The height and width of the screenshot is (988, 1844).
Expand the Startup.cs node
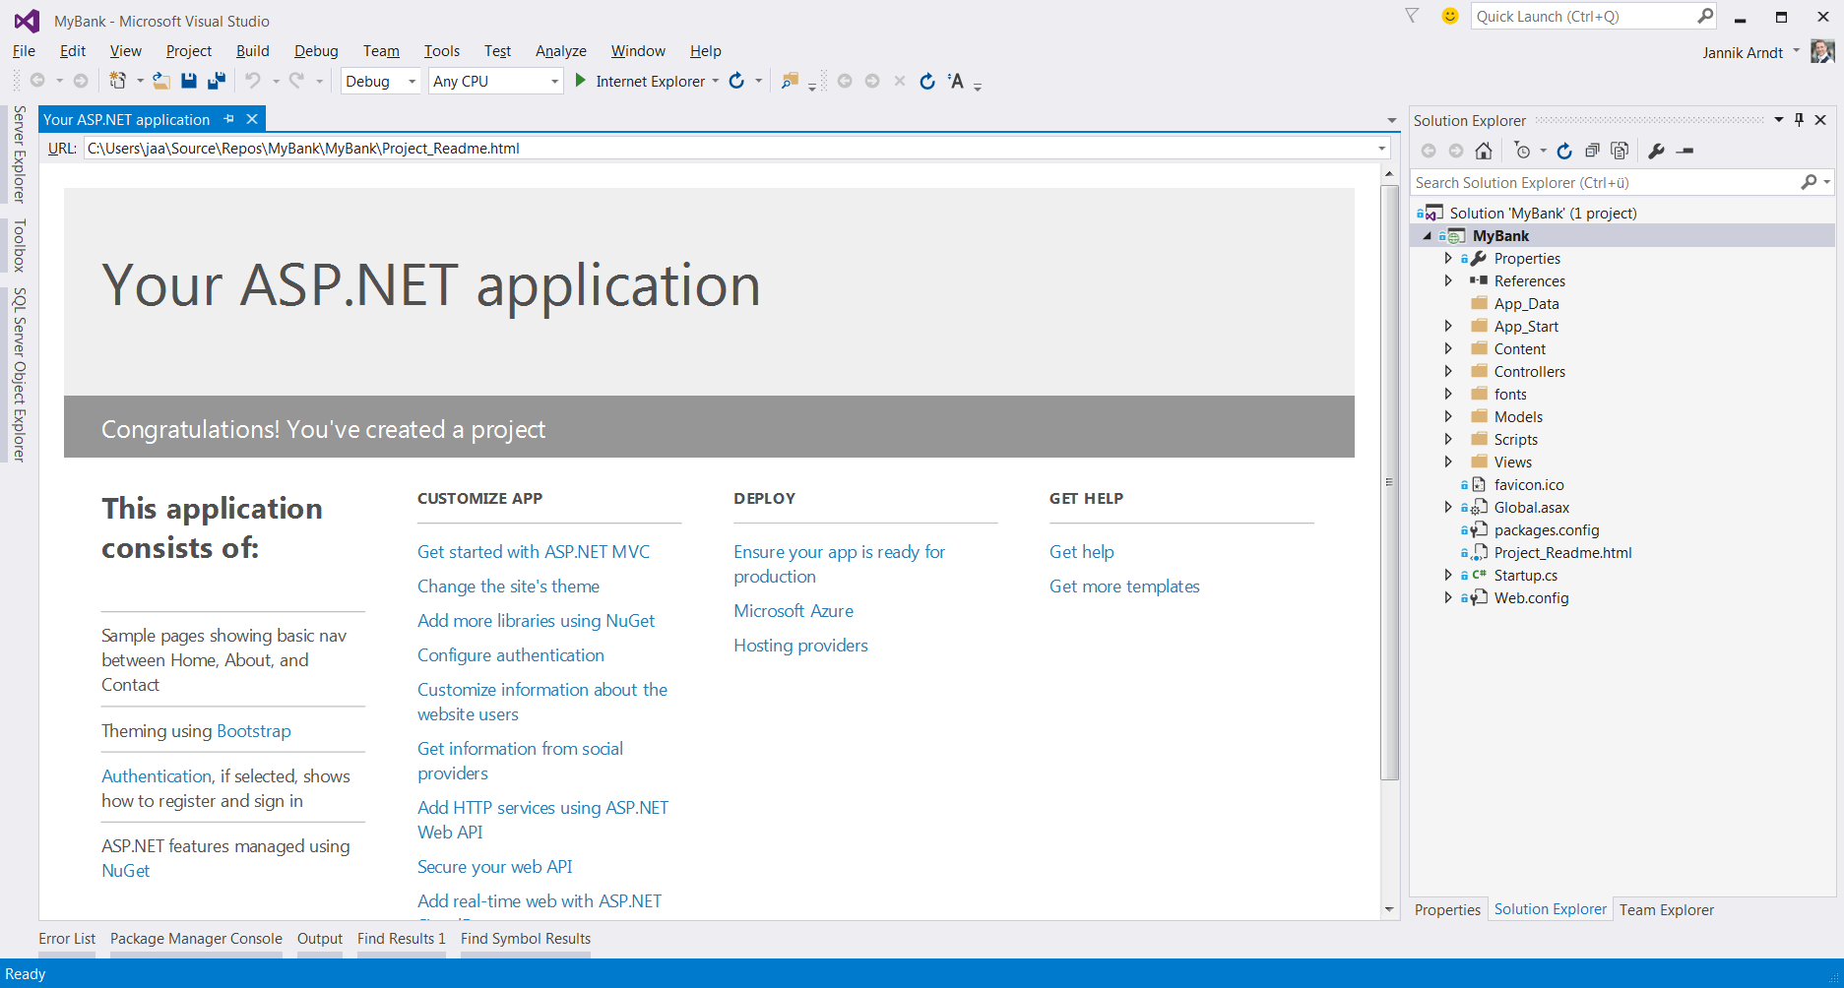[x=1448, y=575]
